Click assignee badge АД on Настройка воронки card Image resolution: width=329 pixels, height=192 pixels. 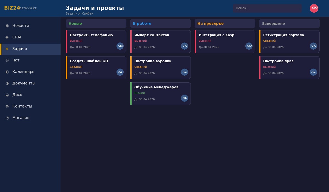185,72
